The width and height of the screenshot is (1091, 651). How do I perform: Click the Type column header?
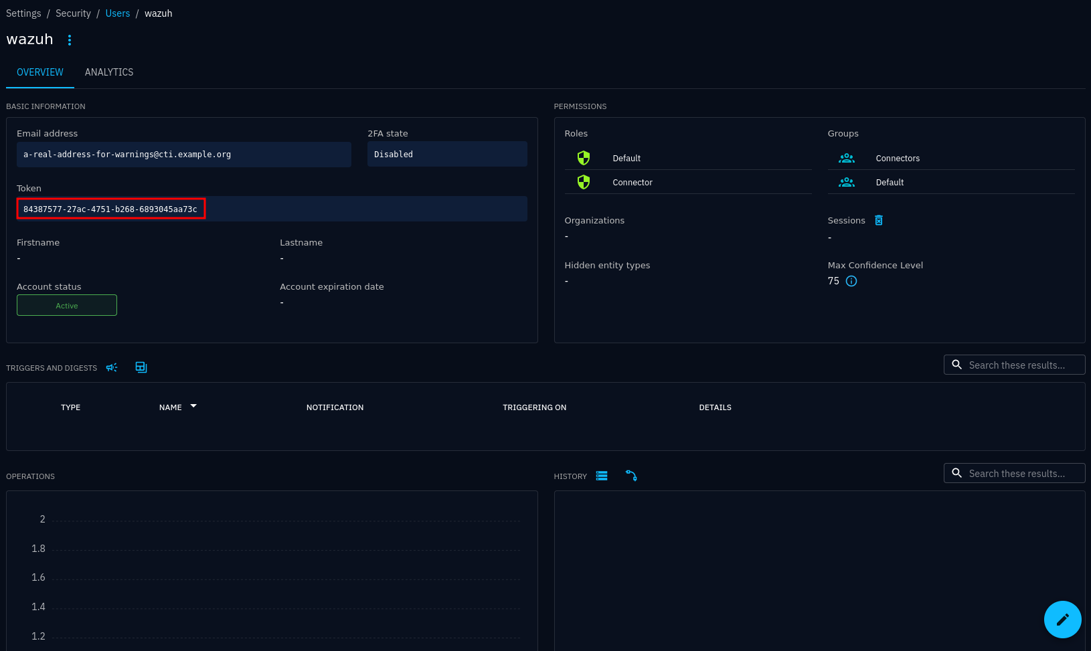(70, 407)
